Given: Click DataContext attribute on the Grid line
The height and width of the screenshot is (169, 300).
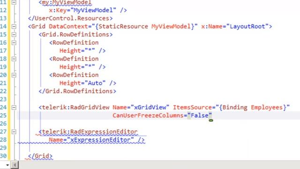Looking at the screenshot, I should (68, 26).
